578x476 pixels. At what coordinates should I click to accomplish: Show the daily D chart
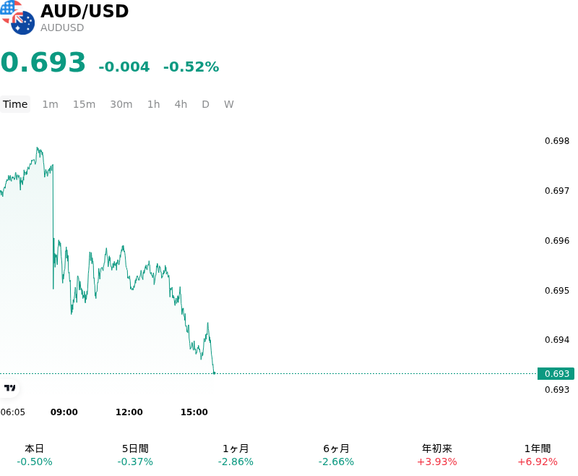pyautogui.click(x=205, y=104)
